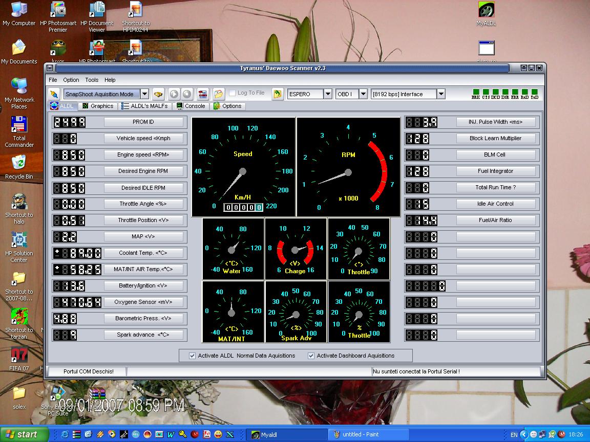Toggle Activate Dashboard Aquisitions checkbox
Viewport: 590px width, 442px height.
click(x=311, y=356)
